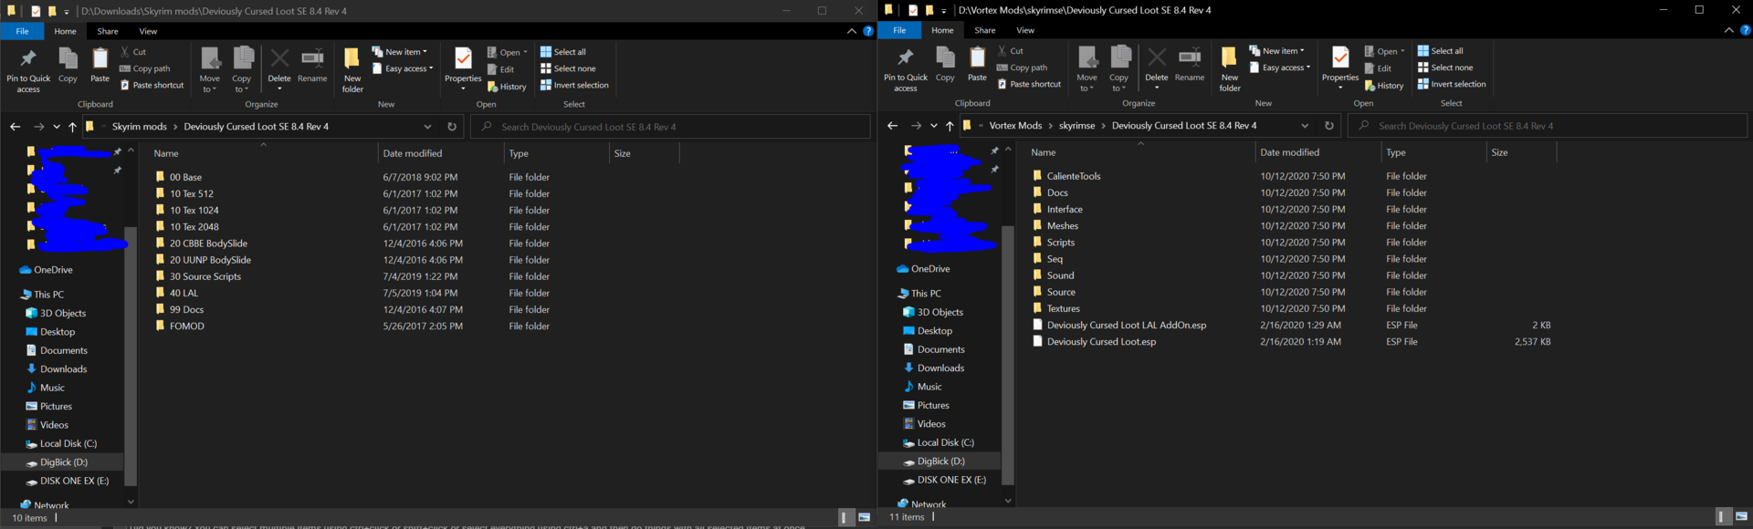Image resolution: width=1753 pixels, height=529 pixels.
Task: Switch to View tab in left window
Action: point(148,31)
